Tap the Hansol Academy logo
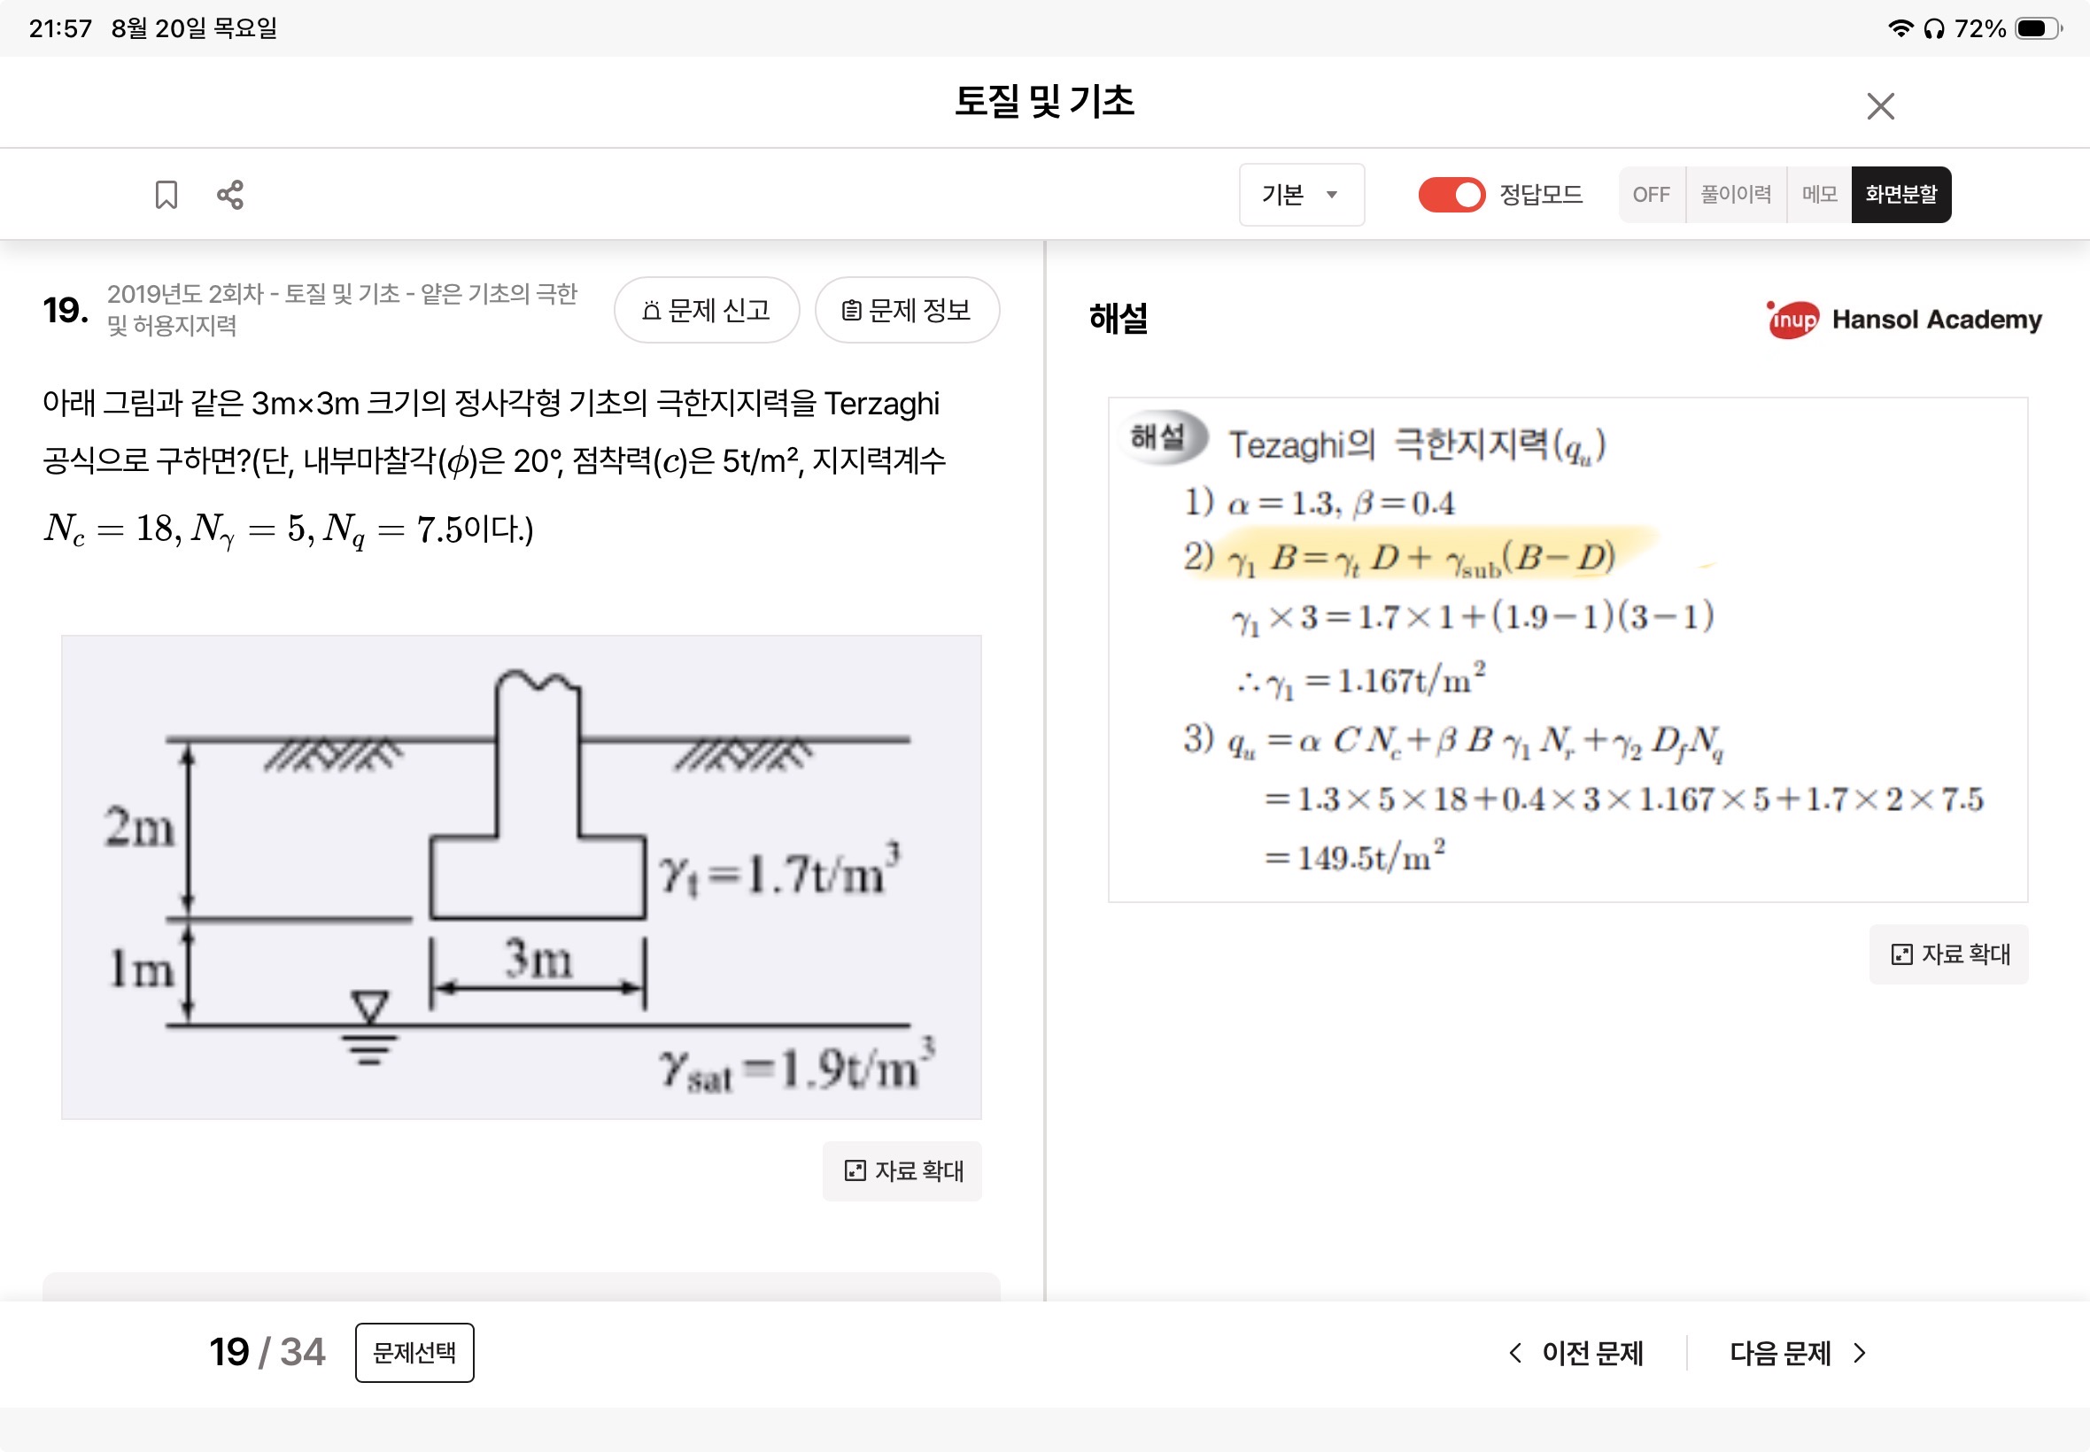The image size is (2090, 1452). point(1902,320)
